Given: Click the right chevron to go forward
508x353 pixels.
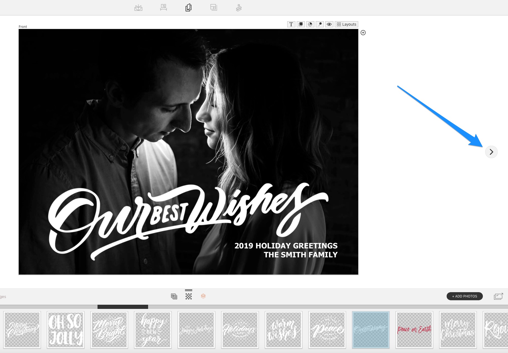Looking at the screenshot, I should coord(492,152).
